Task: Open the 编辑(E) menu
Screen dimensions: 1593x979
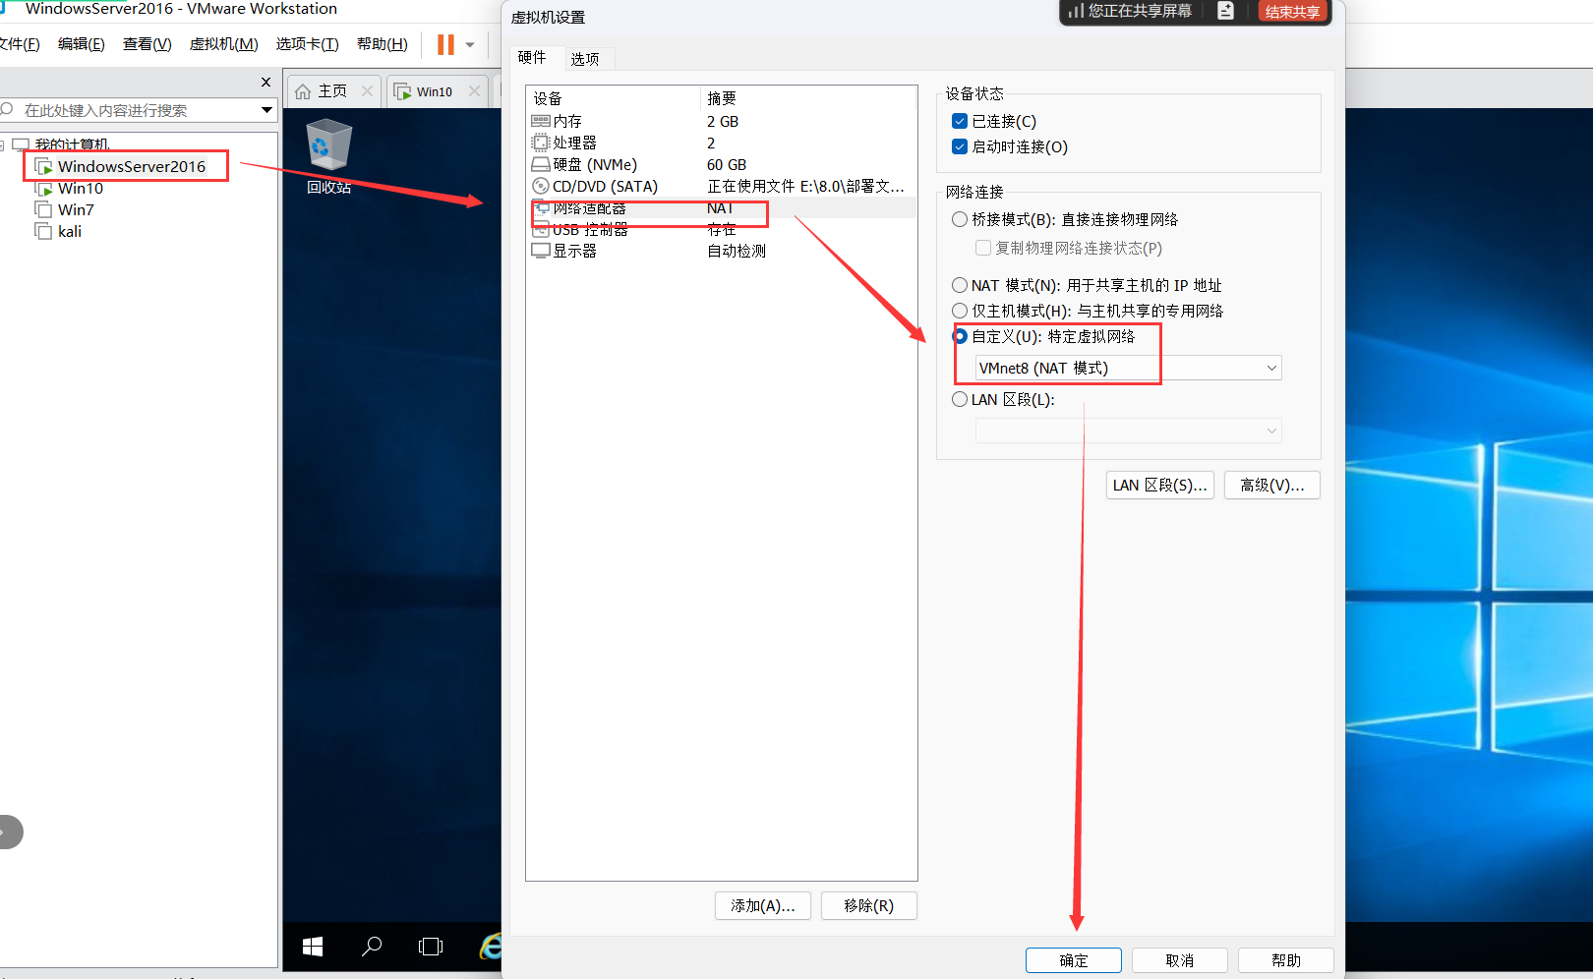Action: [x=81, y=44]
